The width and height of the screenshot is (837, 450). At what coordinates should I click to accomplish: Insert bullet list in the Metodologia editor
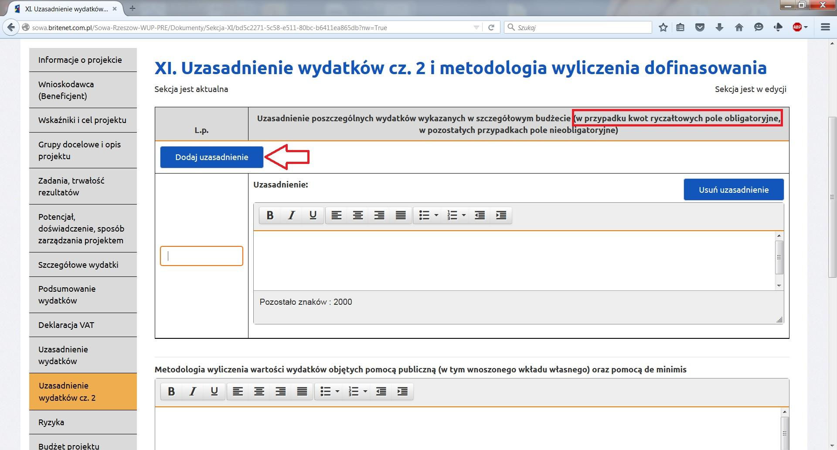click(x=326, y=391)
